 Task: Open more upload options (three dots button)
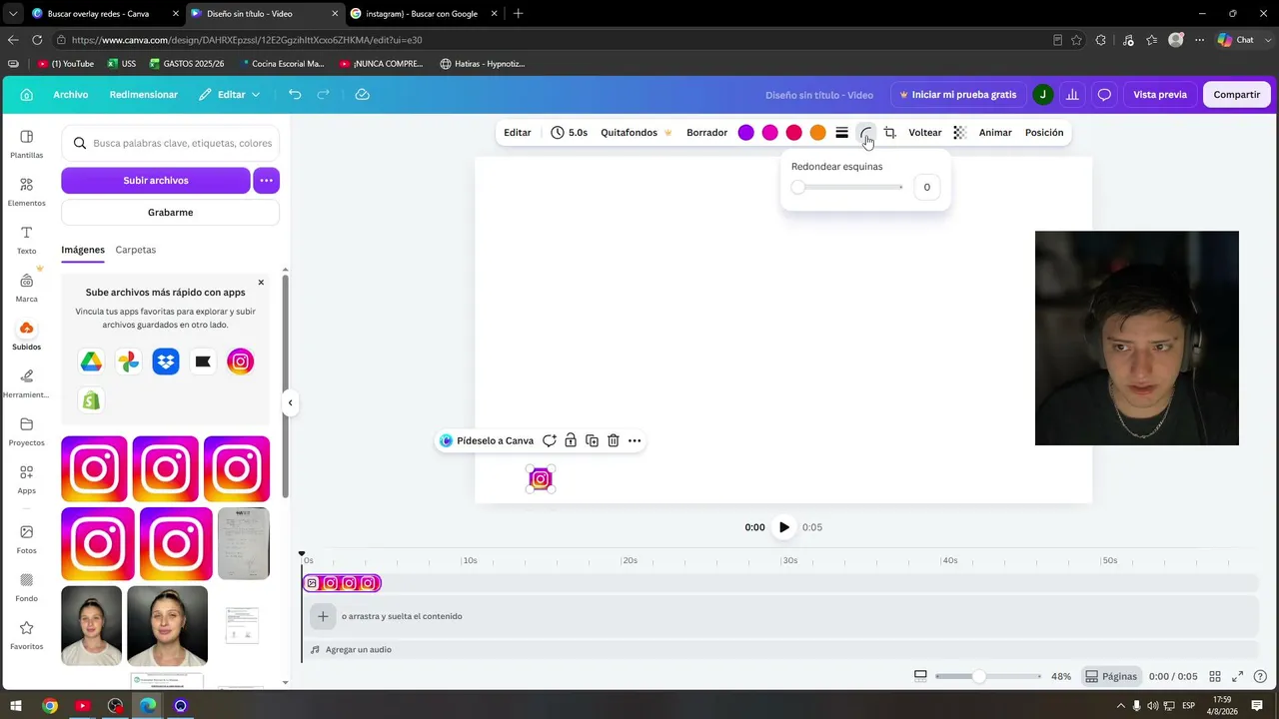[x=266, y=181]
